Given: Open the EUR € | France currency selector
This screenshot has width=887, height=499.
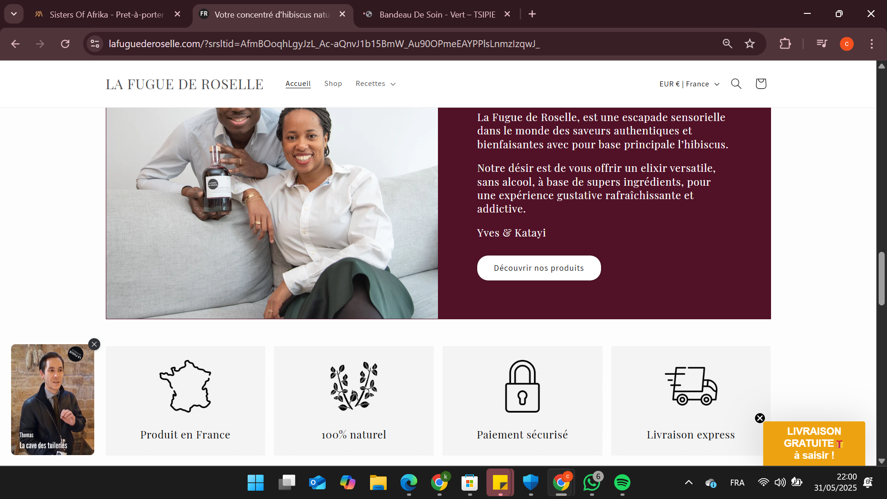Looking at the screenshot, I should click(x=689, y=84).
